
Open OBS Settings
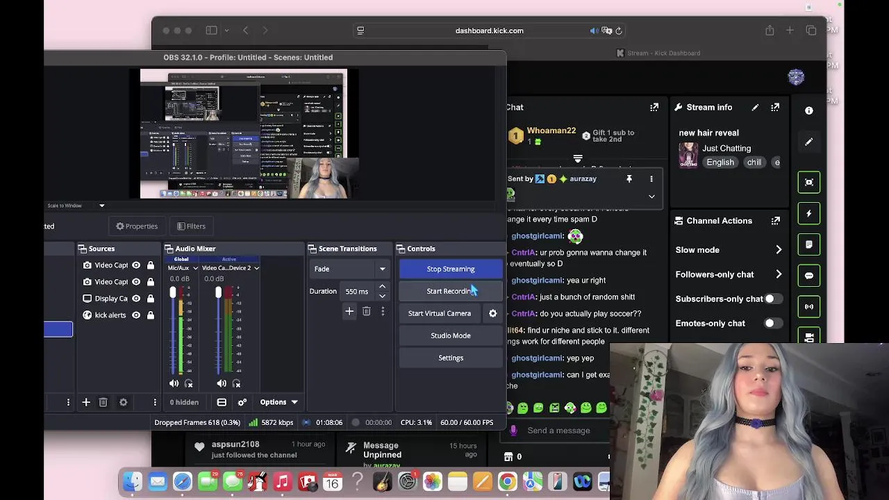tap(451, 358)
